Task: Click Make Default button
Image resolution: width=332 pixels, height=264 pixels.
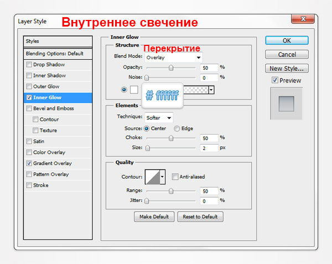Action: click(154, 216)
